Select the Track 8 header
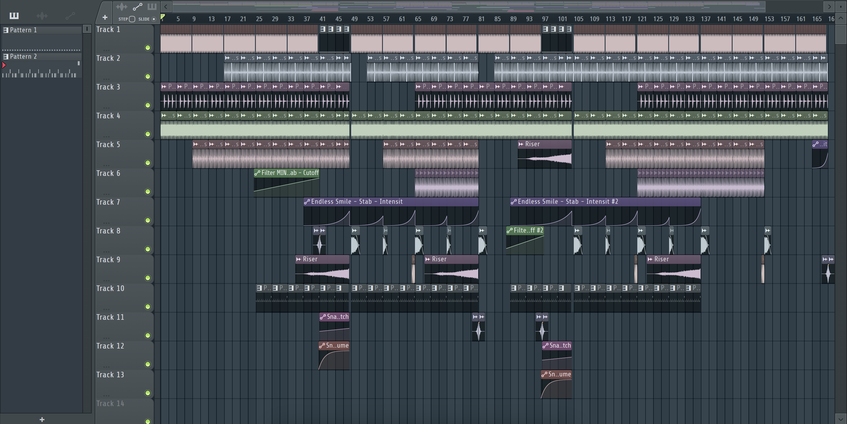 pyautogui.click(x=124, y=240)
